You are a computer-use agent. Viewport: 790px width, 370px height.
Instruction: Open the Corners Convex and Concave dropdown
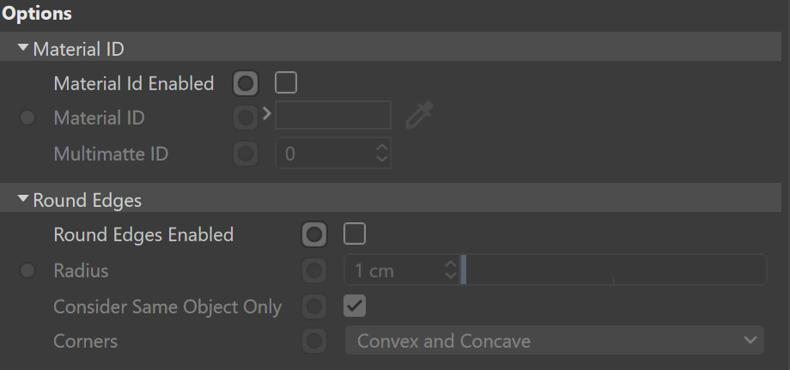pos(555,341)
